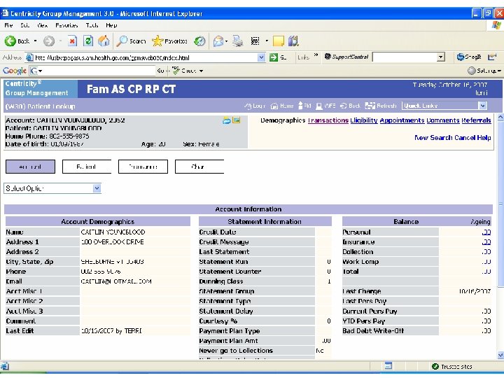Click the New Search link

433,138
